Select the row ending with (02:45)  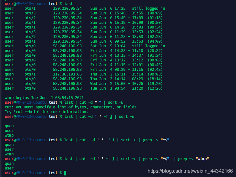[x=84, y=70]
